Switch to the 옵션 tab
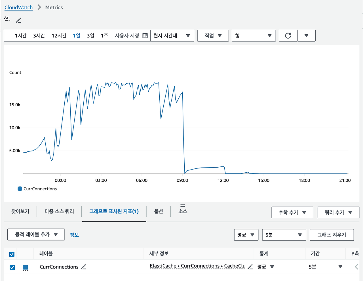The image size is (363, 281). click(x=159, y=211)
